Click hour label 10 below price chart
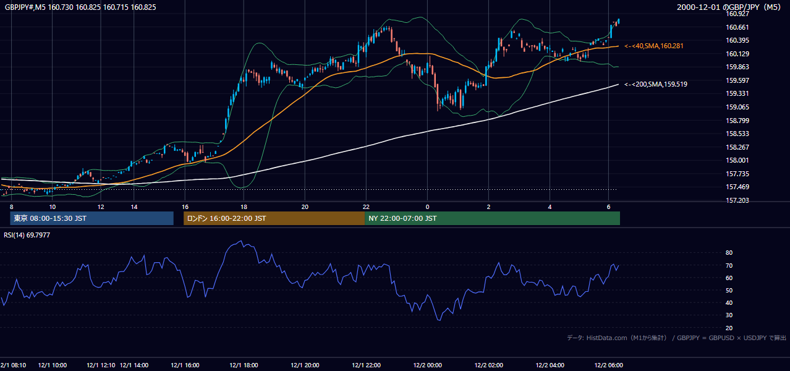 [x=53, y=207]
